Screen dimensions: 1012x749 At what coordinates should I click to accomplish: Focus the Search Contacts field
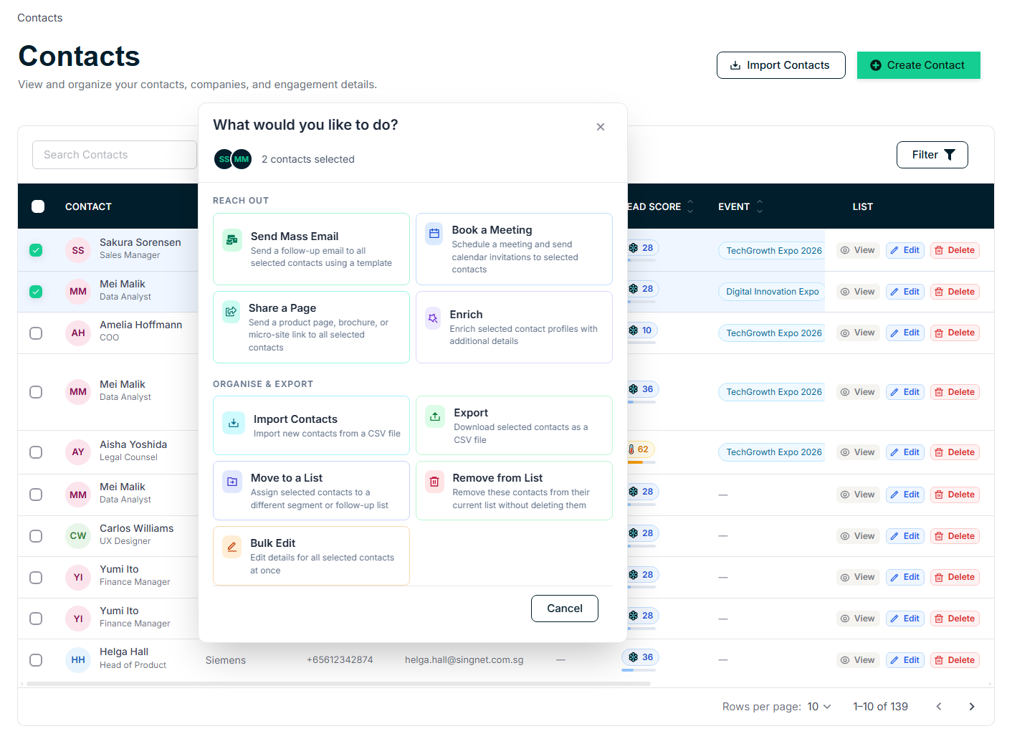coord(115,155)
